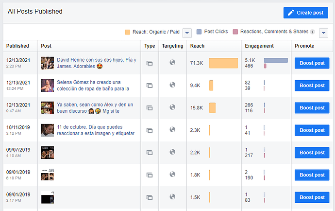Screen dimensions: 335x211
Task: Click the 09/01/2019 3:17 PM post thumbnail
Action: 48,197
